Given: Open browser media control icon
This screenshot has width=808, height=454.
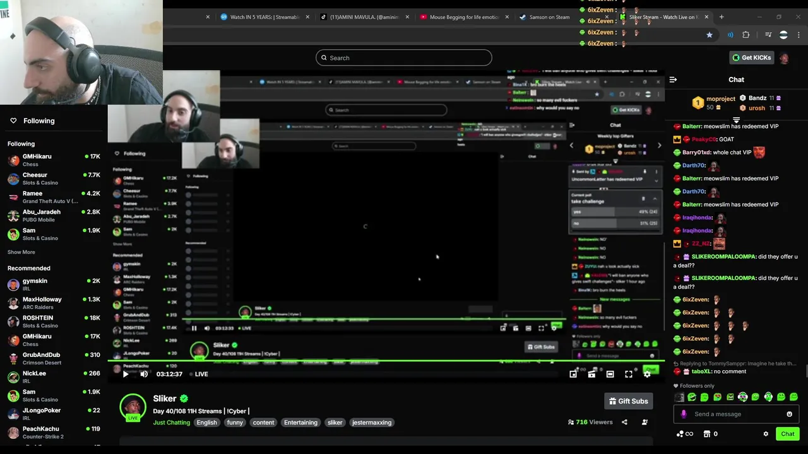Looking at the screenshot, I should (x=768, y=35).
